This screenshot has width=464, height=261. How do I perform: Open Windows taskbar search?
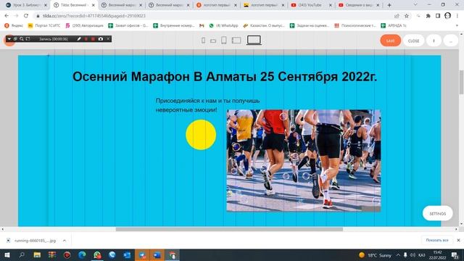(x=22, y=254)
